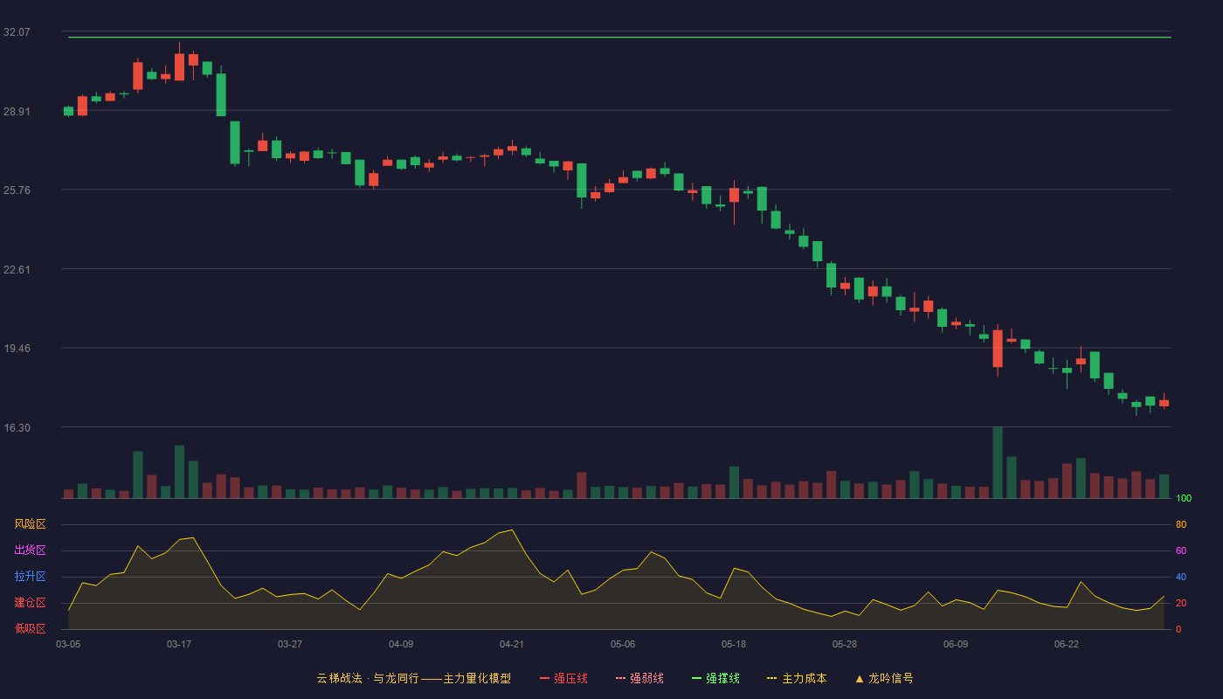
Task: Click the 出货区 zone label
Action: 30,550
